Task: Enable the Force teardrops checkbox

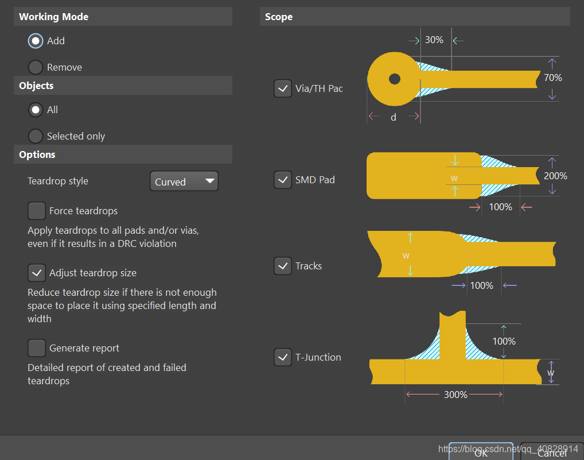Action: click(x=37, y=211)
